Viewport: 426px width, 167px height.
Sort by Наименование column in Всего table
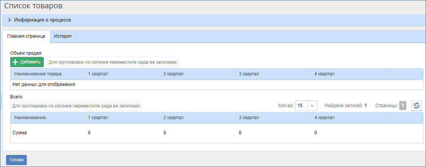coord(30,118)
